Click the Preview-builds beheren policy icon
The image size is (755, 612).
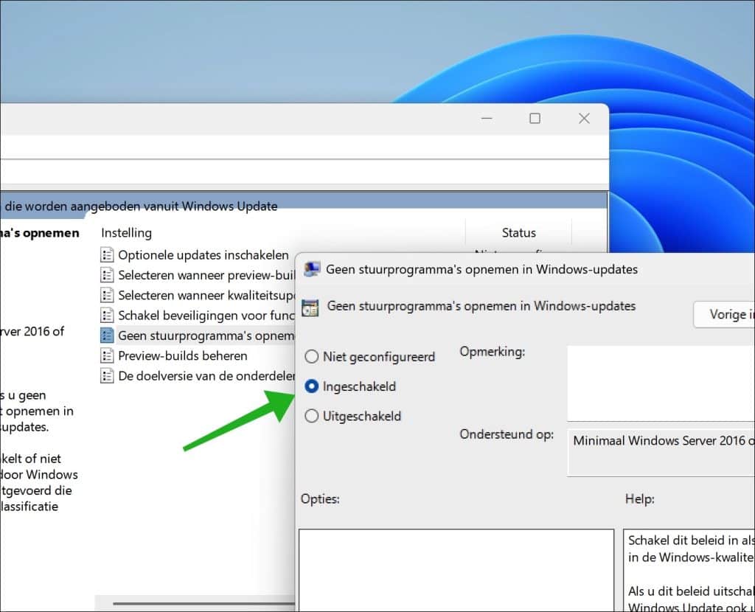point(107,355)
